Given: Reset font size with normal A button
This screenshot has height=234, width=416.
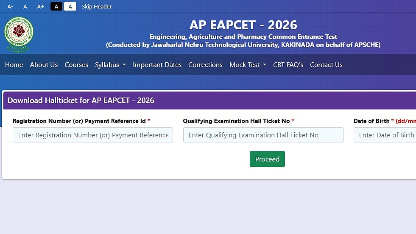Looking at the screenshot, I should tap(25, 6).
